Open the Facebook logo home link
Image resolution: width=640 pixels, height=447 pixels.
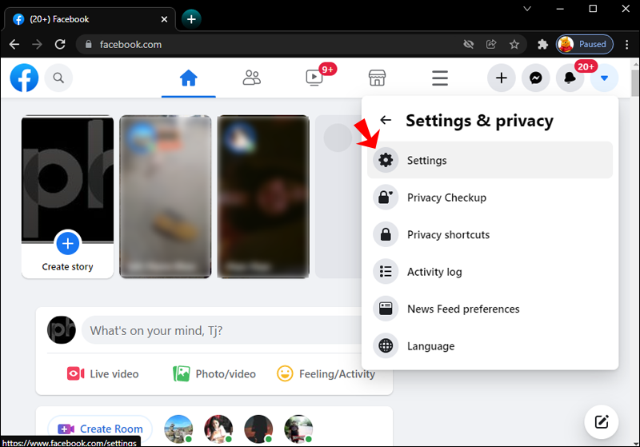pyautogui.click(x=25, y=78)
